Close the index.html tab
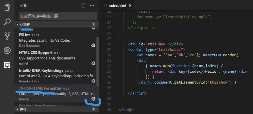 130,5
